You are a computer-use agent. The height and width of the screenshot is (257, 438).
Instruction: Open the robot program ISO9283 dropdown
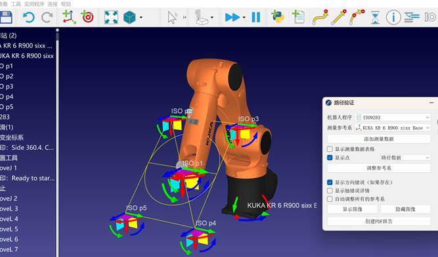tap(393, 118)
